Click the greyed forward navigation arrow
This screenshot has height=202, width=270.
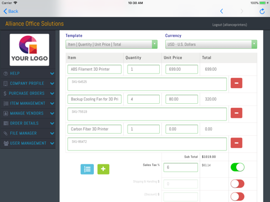coord(242,11)
